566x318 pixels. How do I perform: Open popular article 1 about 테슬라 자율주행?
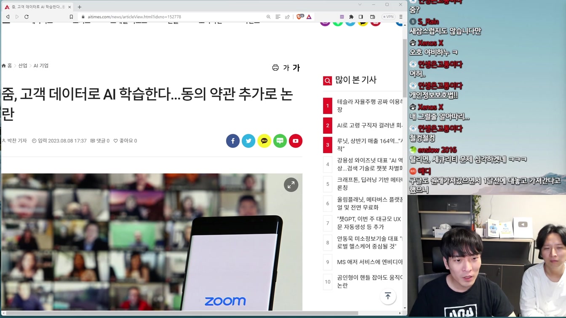click(370, 106)
